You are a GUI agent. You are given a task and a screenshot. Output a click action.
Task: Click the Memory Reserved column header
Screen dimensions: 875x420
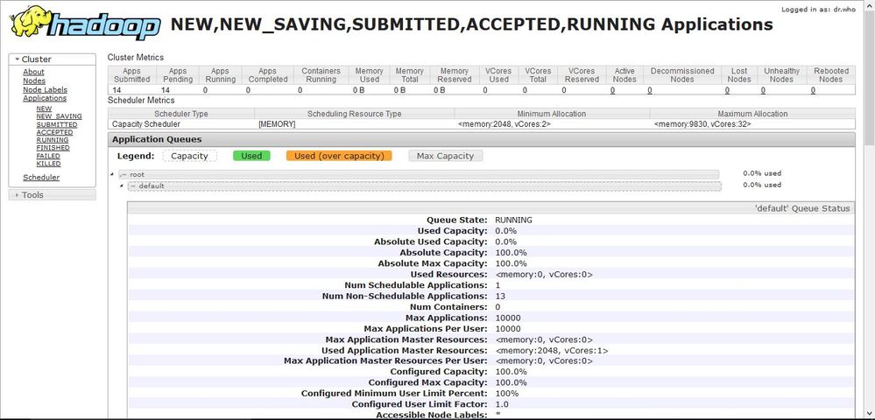tap(455, 75)
